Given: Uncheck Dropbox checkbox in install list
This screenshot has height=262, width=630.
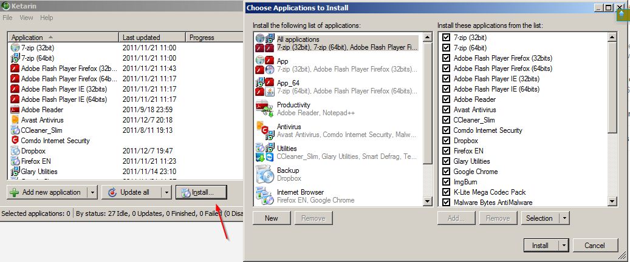Looking at the screenshot, I should pos(445,141).
